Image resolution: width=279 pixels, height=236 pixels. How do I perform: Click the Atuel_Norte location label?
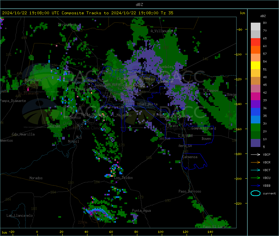[147, 104]
